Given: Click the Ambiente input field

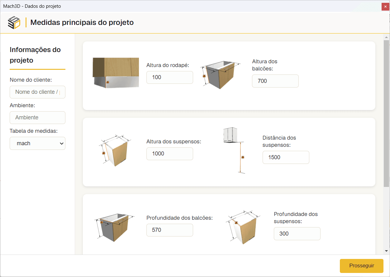Looking at the screenshot, I should (37, 117).
